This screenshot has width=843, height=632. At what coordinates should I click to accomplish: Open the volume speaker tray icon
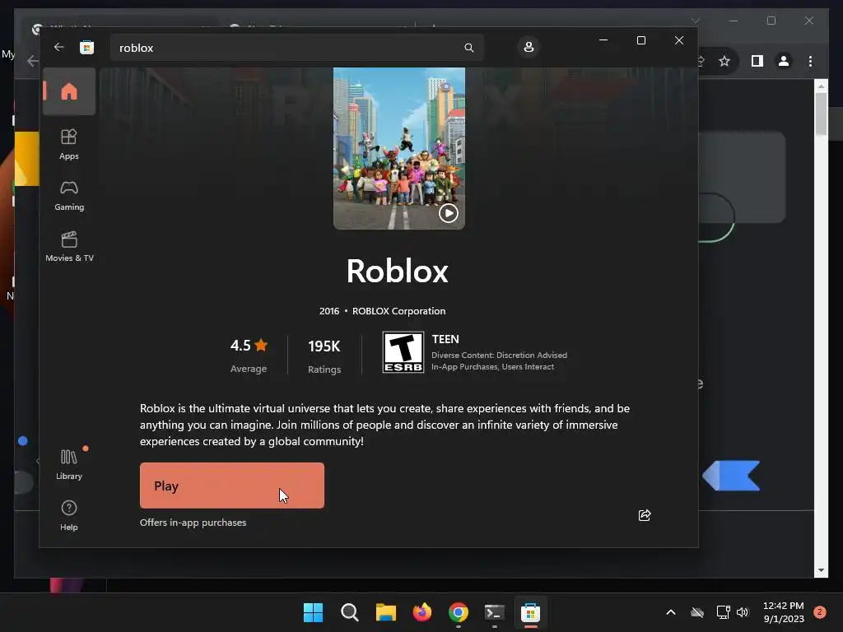click(x=743, y=612)
